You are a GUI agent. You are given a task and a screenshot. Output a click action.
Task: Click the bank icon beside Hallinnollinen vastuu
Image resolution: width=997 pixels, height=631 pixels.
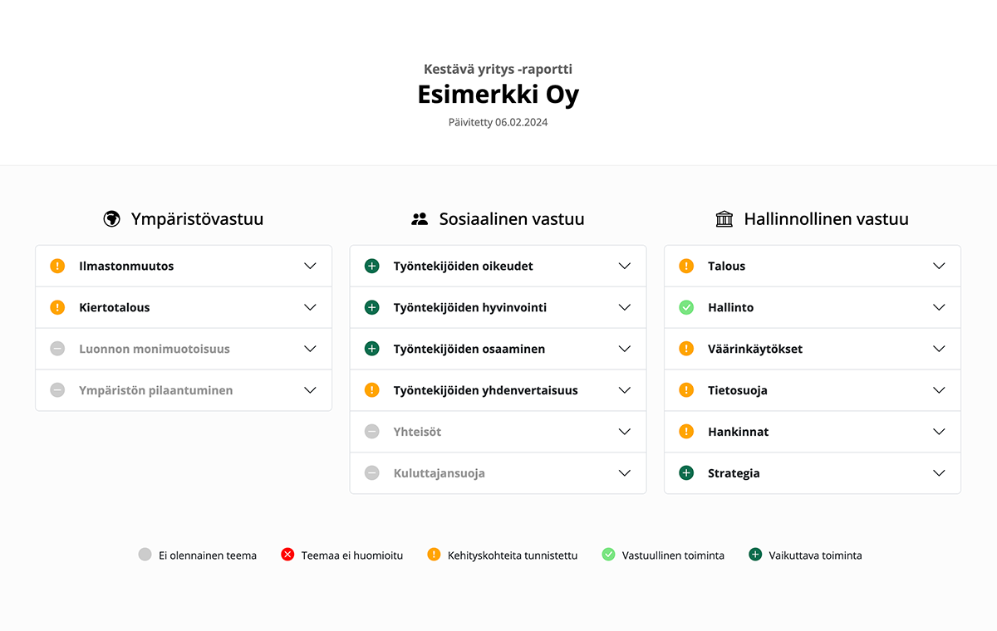(x=724, y=218)
